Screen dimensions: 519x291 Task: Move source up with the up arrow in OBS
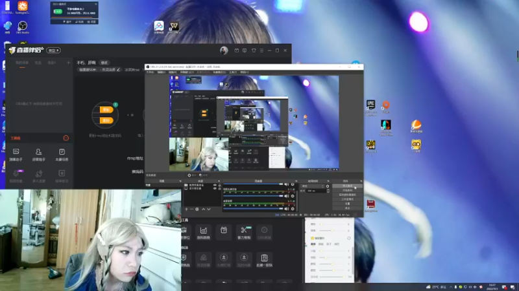click(x=203, y=209)
